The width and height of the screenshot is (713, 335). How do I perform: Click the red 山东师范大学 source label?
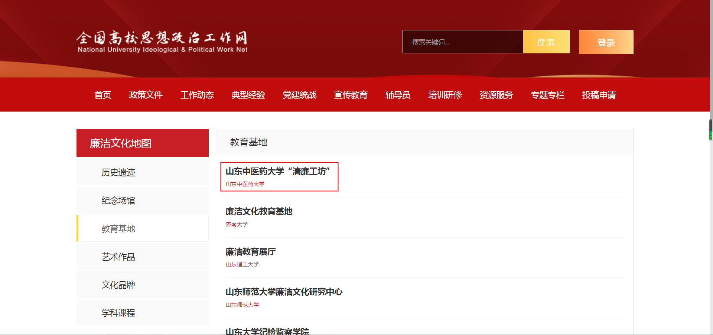(242, 305)
